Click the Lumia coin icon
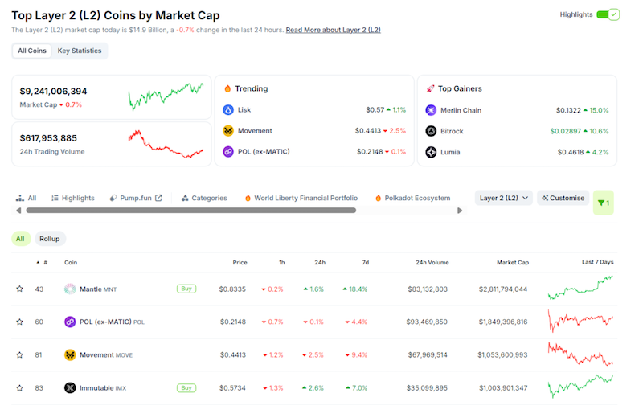This screenshot has width=643, height=418. click(431, 152)
